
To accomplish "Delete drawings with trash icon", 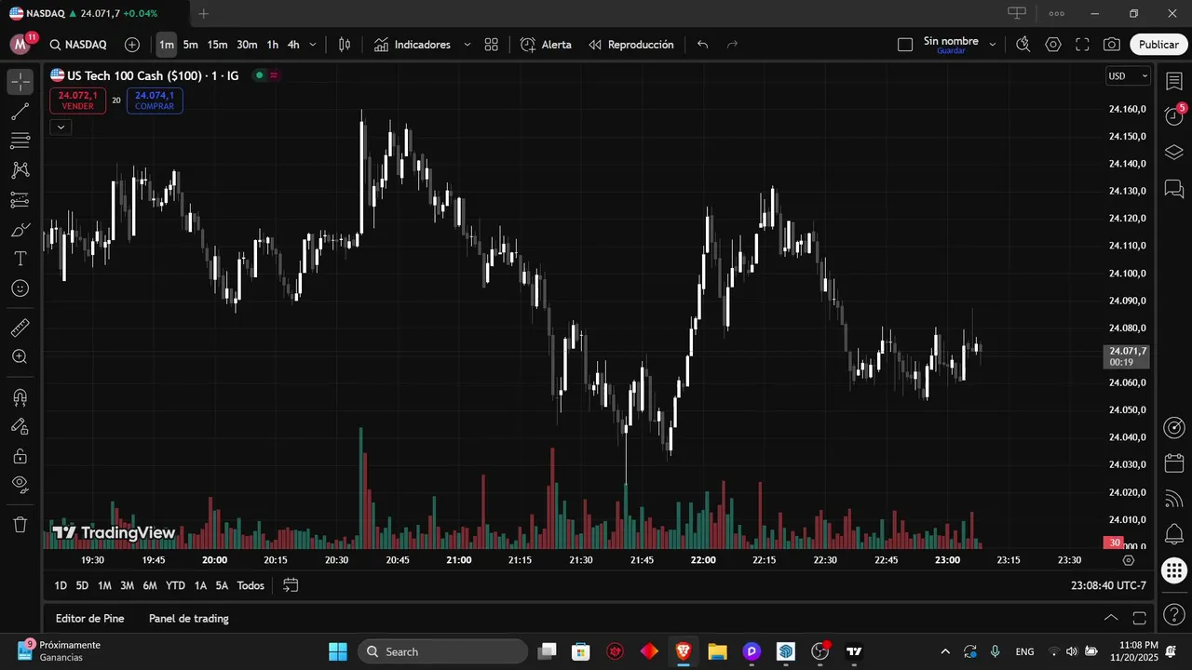I will (x=20, y=525).
